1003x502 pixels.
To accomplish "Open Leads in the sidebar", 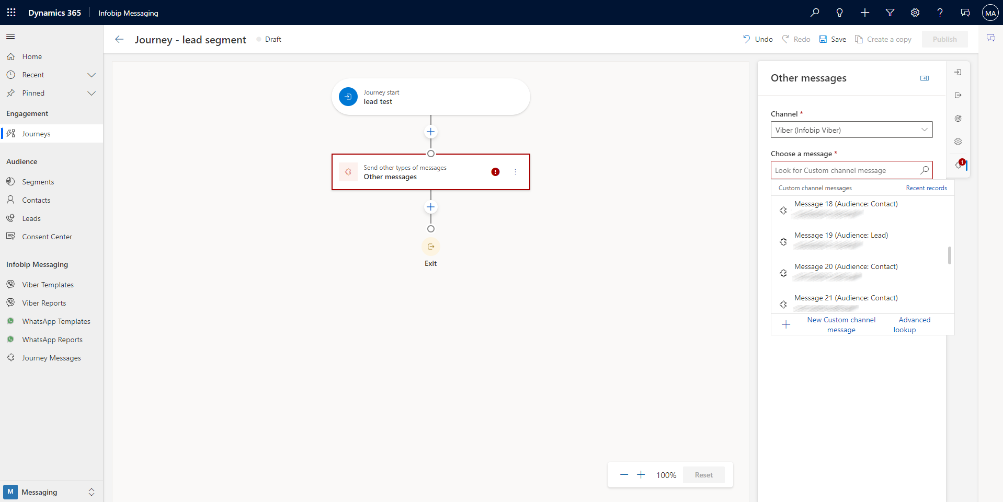I will pyautogui.click(x=51, y=218).
